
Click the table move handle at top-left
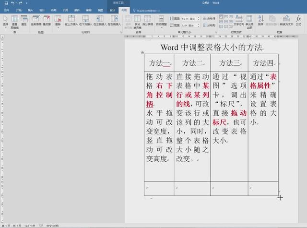point(142,52)
